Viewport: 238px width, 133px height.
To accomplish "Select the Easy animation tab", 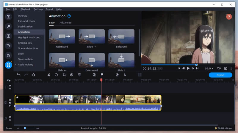I will point(51,23).
